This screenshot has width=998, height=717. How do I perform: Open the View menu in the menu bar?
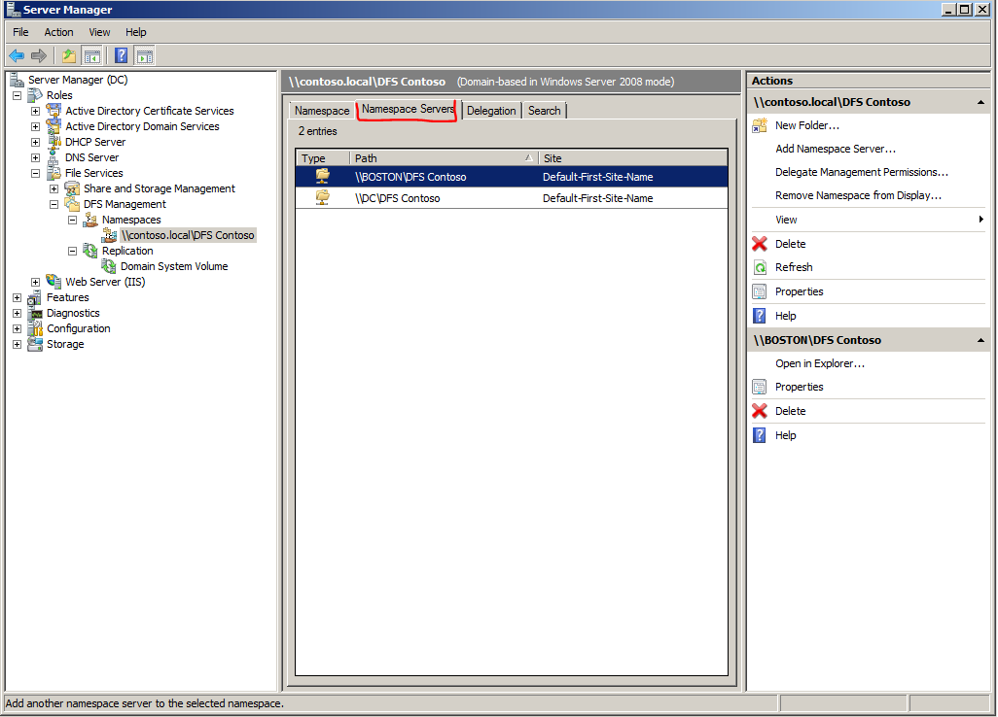tap(99, 32)
